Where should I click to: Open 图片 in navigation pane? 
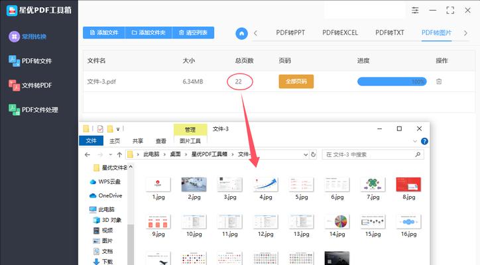[103, 241]
